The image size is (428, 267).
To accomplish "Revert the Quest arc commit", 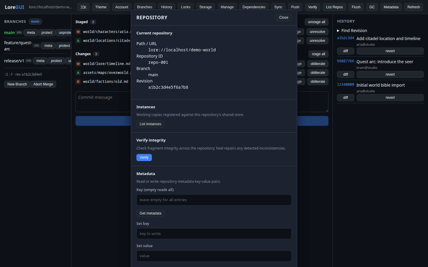I will [x=390, y=74].
